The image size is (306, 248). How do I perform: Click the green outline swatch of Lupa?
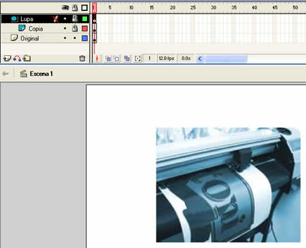(84, 19)
